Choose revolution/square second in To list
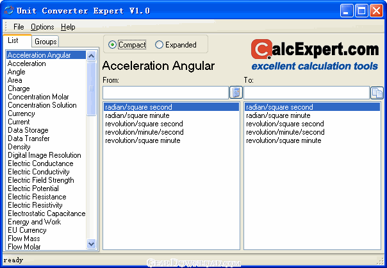Viewport: 387px width, 268px height. (312, 124)
